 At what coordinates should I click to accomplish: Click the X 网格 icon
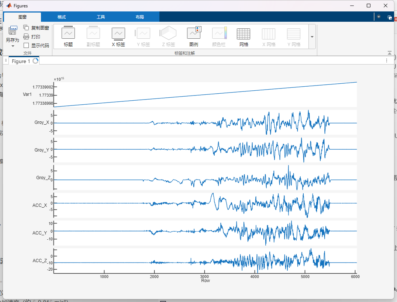tap(268, 34)
